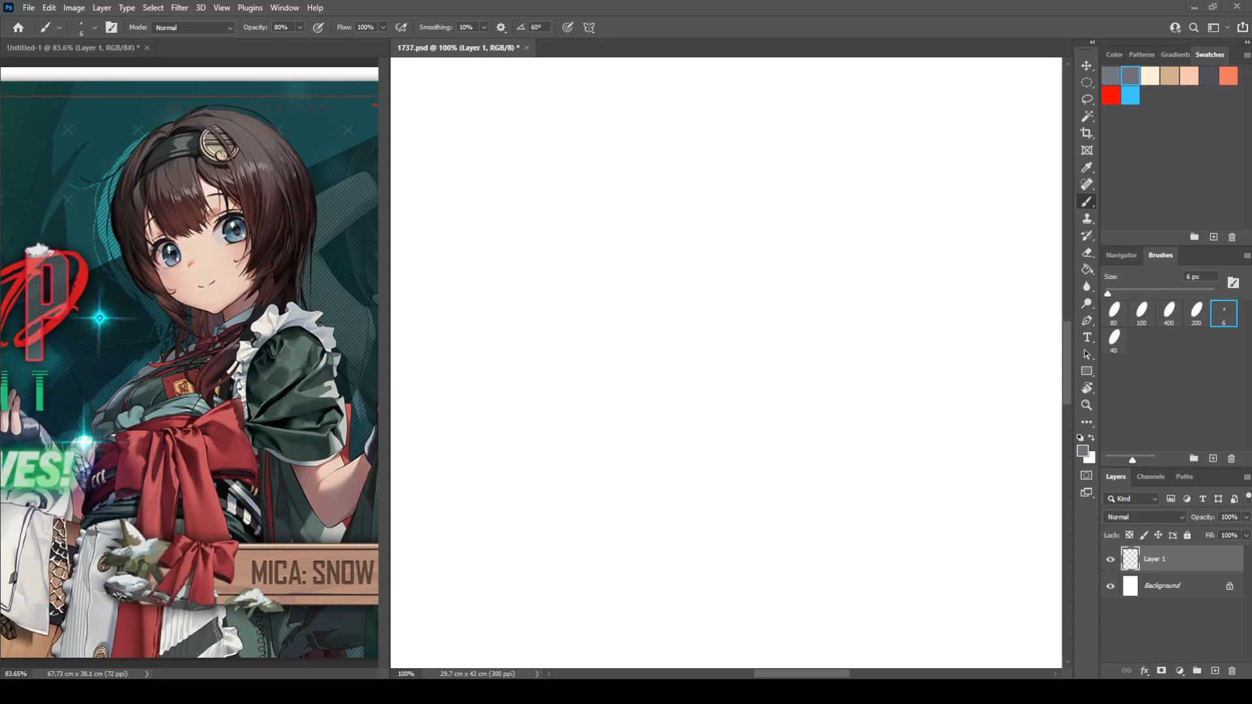Screen dimensions: 1252x704
Task: Select the Crop tool
Action: click(1086, 134)
